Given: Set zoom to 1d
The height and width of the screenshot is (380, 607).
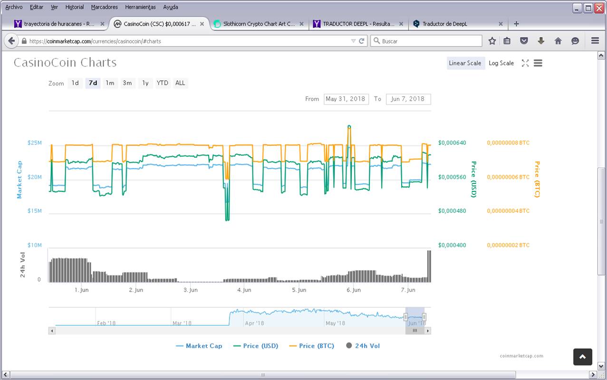Looking at the screenshot, I should pyautogui.click(x=75, y=83).
